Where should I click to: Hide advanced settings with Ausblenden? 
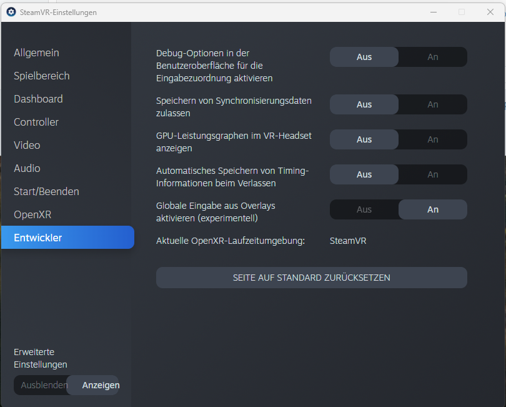pyautogui.click(x=44, y=385)
